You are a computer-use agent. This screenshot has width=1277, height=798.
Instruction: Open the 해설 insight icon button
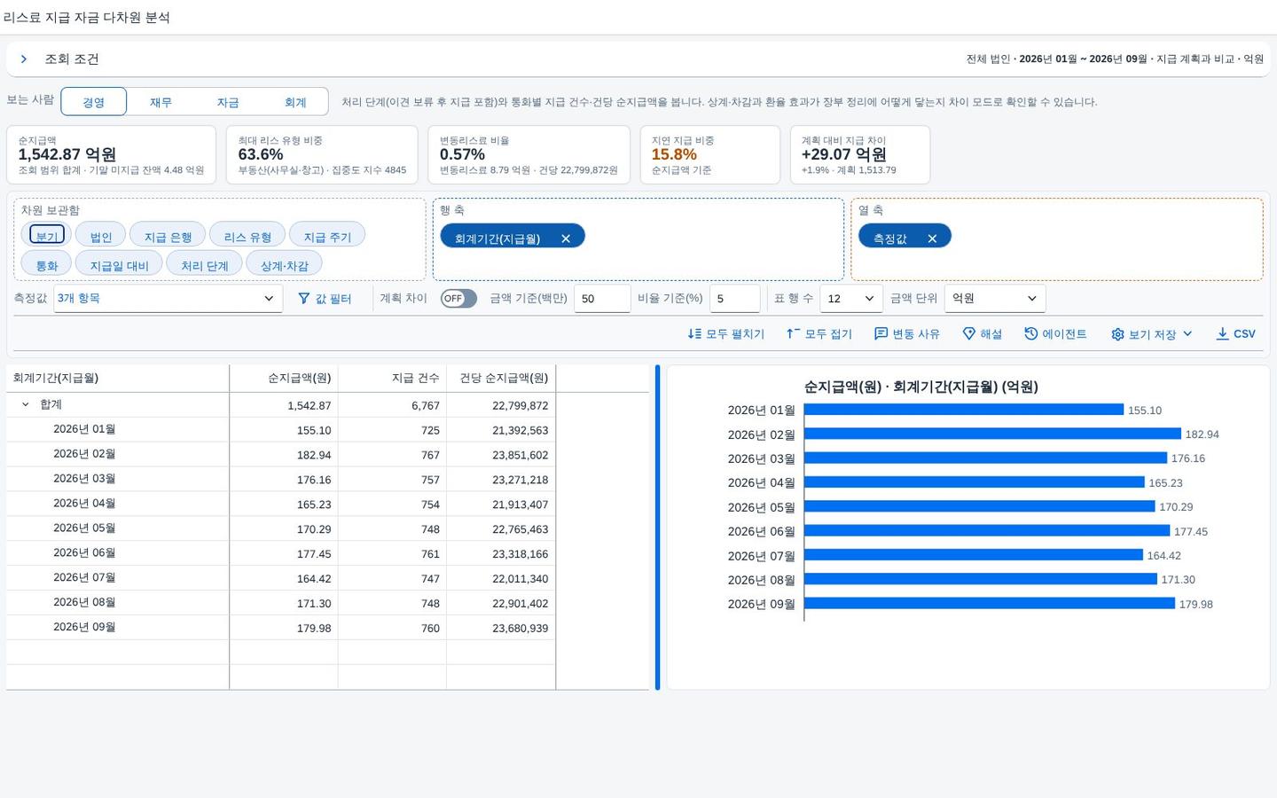[982, 334]
